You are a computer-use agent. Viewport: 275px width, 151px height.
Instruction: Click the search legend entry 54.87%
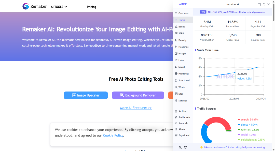(x=248, y=120)
